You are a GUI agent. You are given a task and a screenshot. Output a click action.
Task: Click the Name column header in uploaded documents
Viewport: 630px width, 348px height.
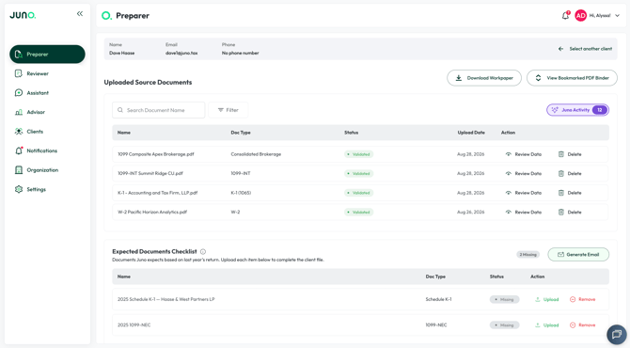click(124, 133)
